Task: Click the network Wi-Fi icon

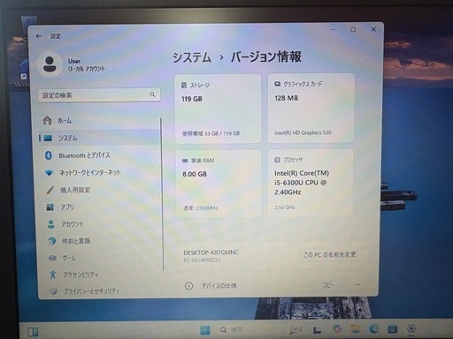Action: tap(49, 173)
